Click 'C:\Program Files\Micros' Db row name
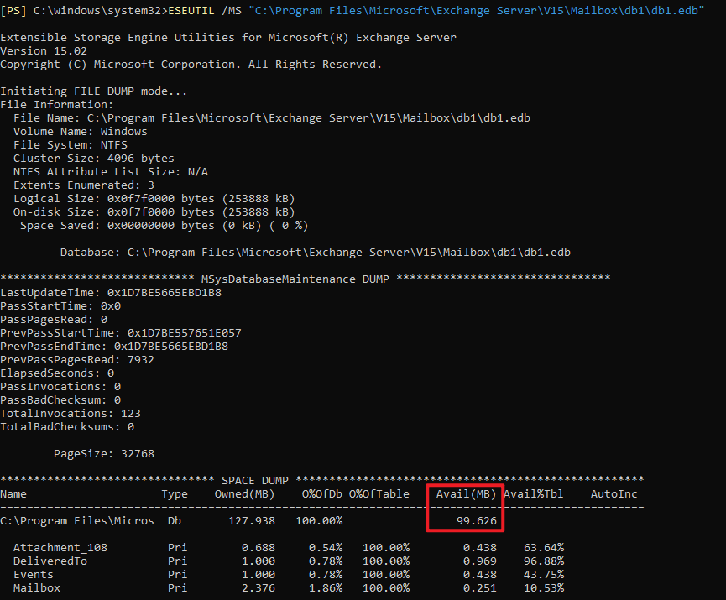This screenshot has width=726, height=600. click(77, 521)
